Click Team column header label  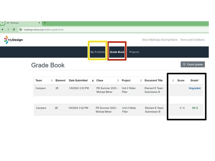[38, 80]
